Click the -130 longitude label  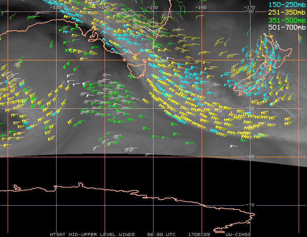tap(55, 7)
